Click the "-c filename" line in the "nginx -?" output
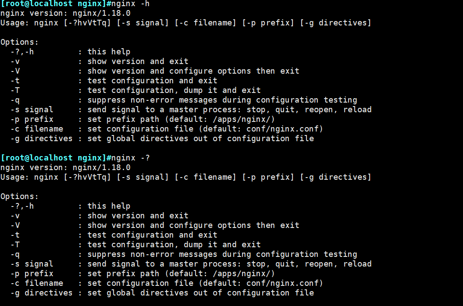 205,283
